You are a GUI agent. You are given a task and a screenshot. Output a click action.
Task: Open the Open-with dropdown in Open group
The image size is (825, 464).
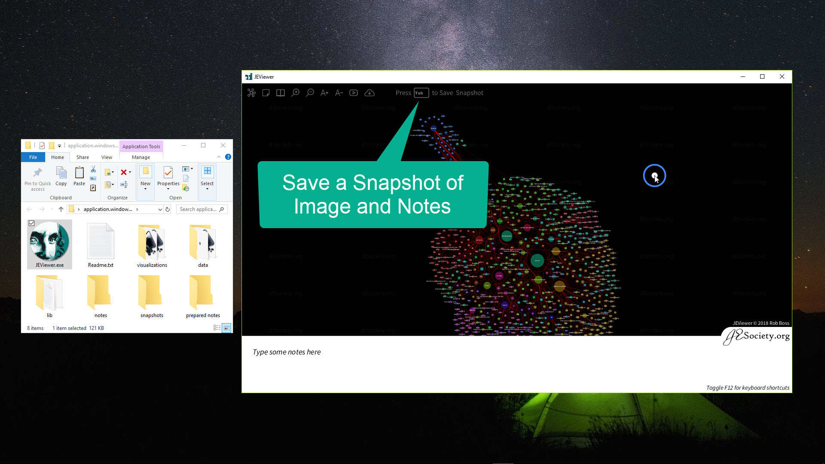click(187, 169)
